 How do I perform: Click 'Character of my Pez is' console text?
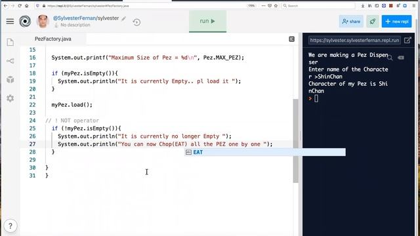[343, 84]
